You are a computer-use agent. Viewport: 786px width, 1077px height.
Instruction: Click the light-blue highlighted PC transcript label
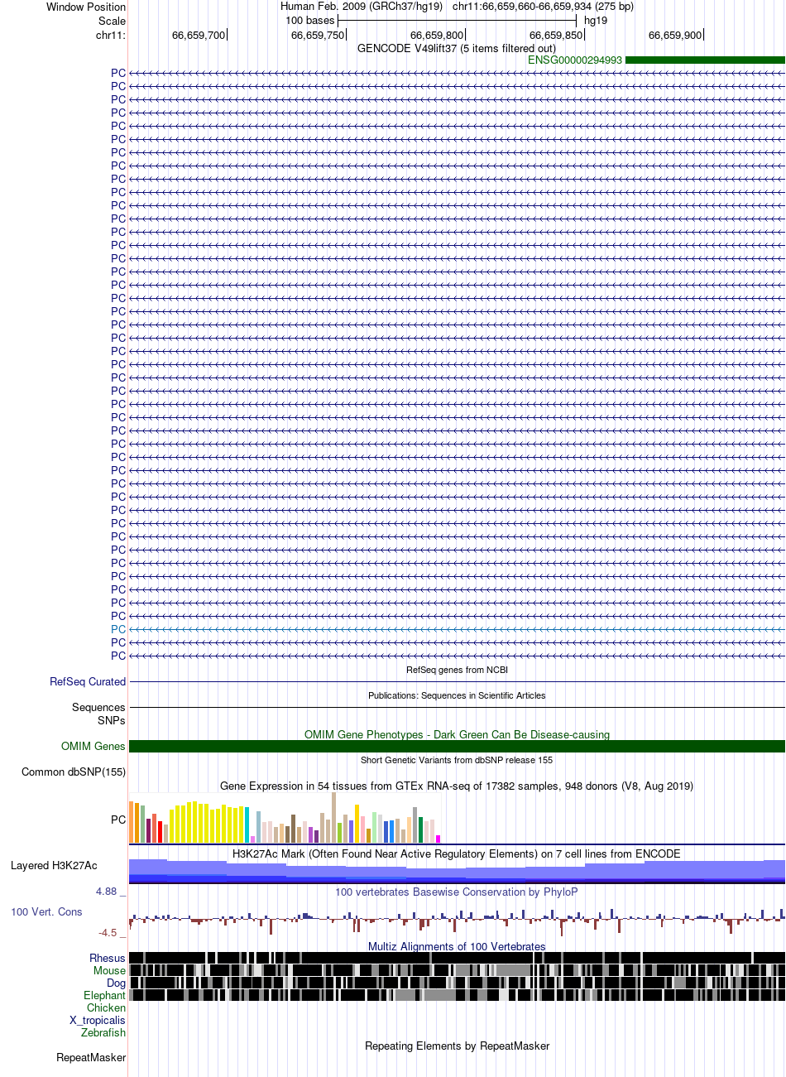coord(118,629)
